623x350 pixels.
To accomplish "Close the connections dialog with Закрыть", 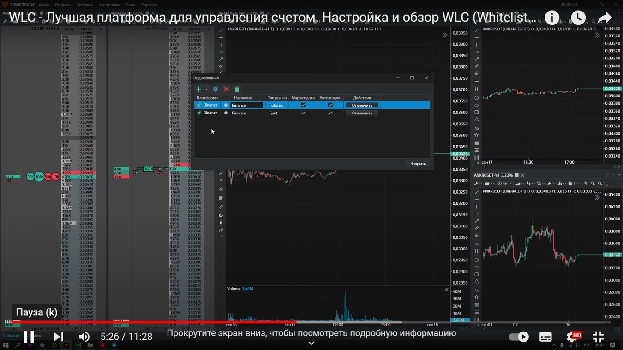I will tap(418, 164).
